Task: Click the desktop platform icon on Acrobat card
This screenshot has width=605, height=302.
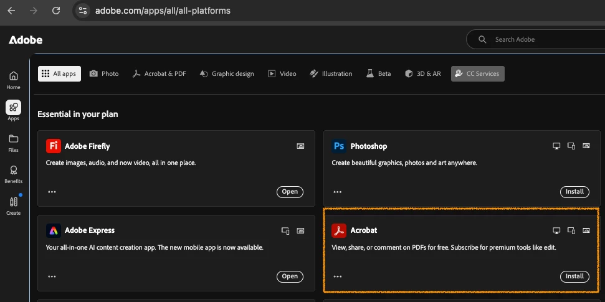Action: click(x=556, y=230)
